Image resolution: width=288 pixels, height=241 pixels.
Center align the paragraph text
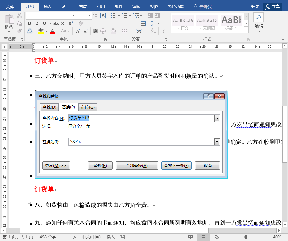pos(121,23)
